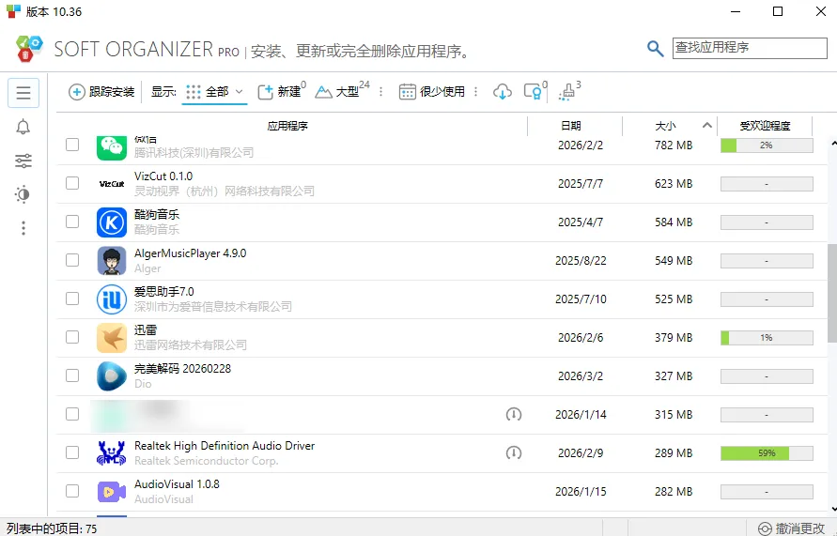The image size is (837, 536).
Task: Open settings sliders icon in sidebar
Action: (x=23, y=161)
